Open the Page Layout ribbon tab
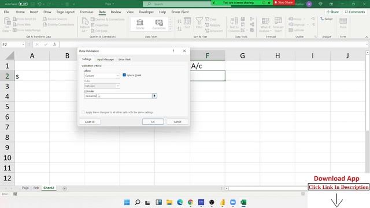Viewport: 370px width, 208px height. click(x=65, y=12)
